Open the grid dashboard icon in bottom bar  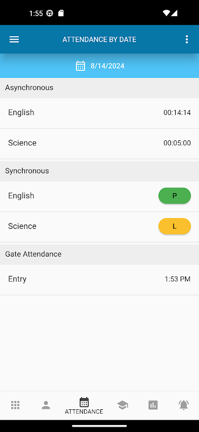coord(16,405)
